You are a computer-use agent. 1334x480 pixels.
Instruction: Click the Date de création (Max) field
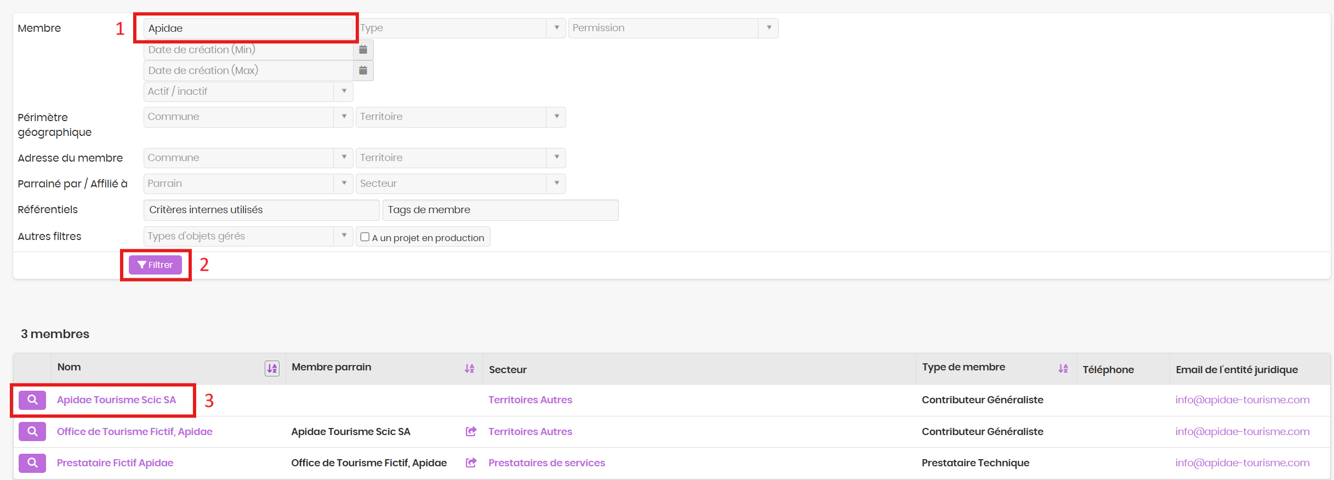coord(248,71)
